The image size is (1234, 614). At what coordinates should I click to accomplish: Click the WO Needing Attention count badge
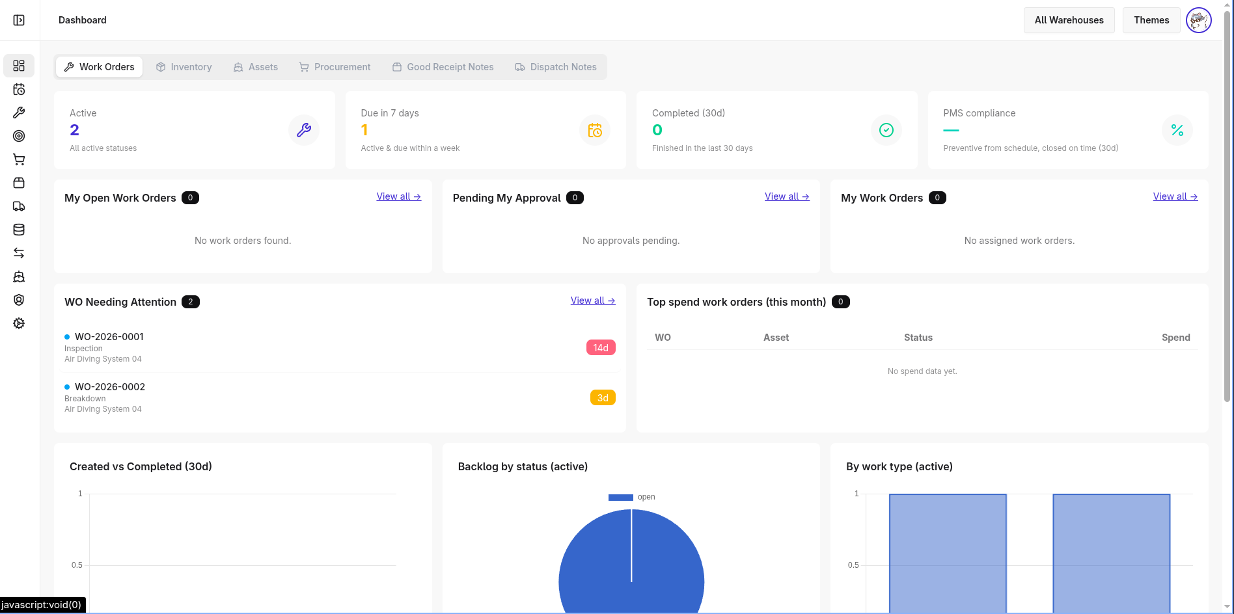[x=191, y=302]
